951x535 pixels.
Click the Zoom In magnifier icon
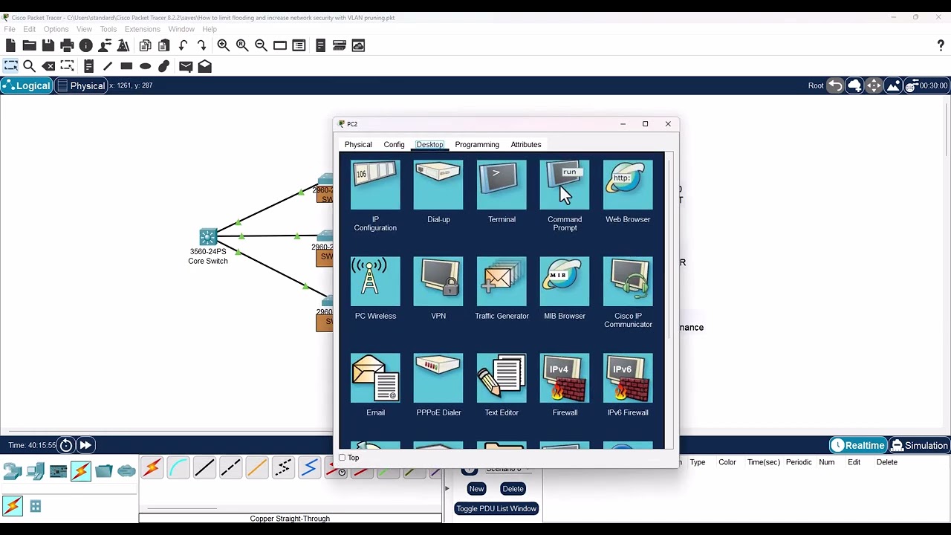(223, 45)
